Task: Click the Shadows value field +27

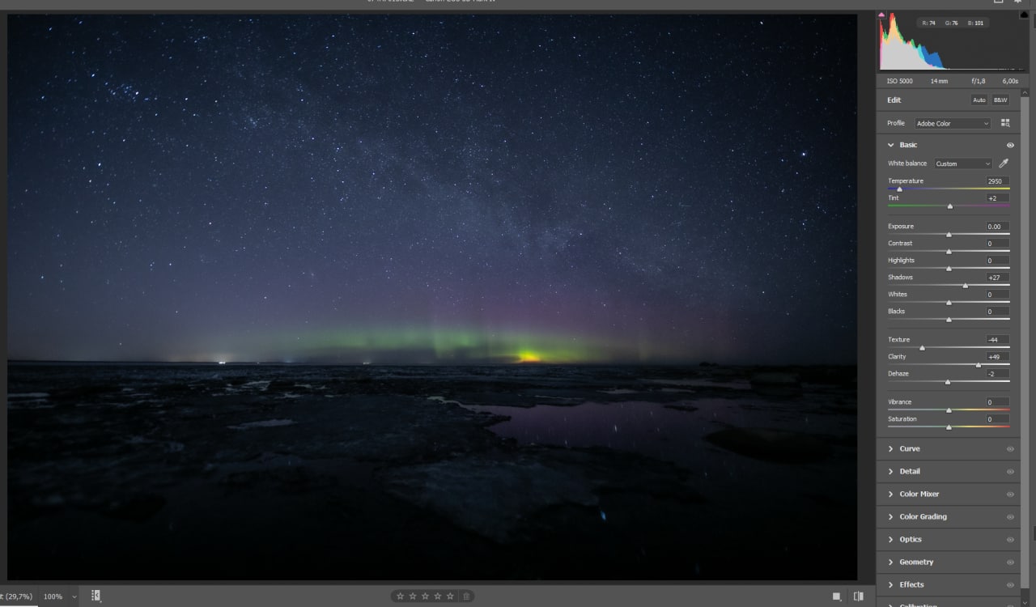Action: coord(997,278)
